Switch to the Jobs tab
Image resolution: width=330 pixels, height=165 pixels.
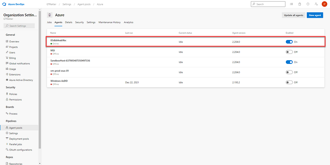coord(49,22)
